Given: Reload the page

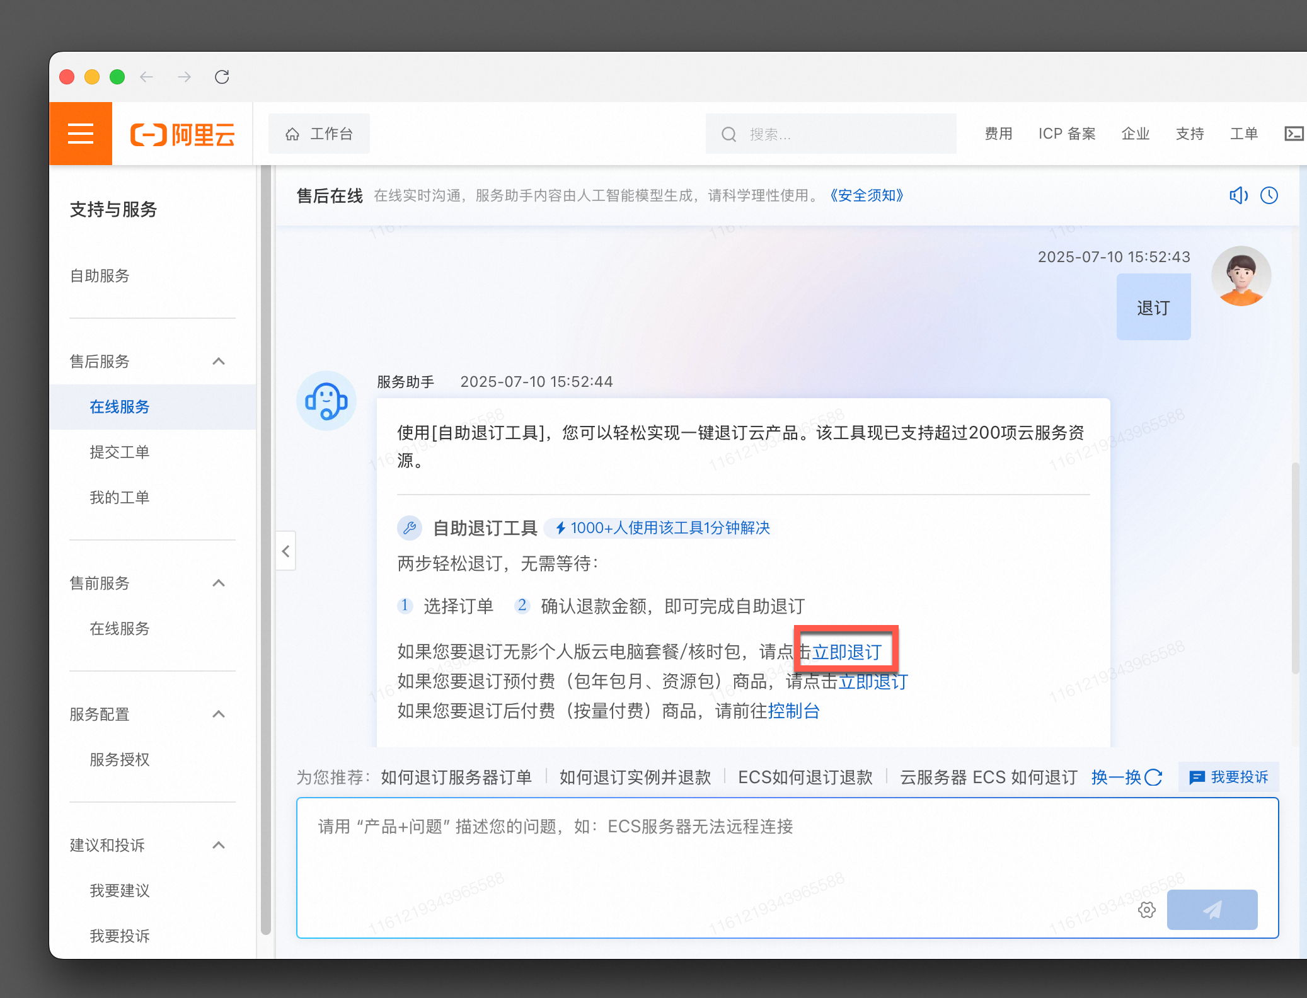Looking at the screenshot, I should (x=222, y=77).
